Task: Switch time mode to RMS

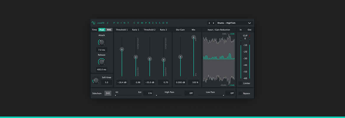Action: tap(109, 30)
